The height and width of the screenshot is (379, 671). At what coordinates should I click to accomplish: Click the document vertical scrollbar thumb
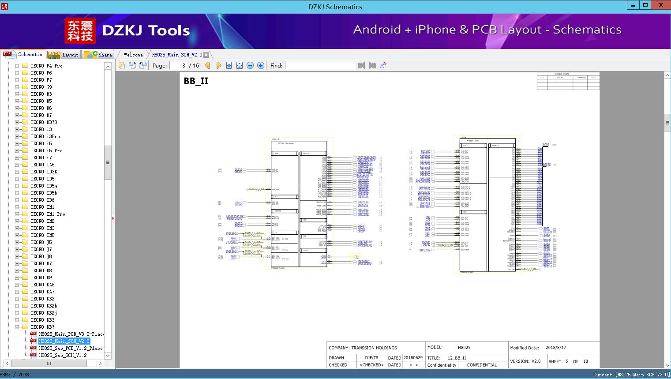coord(667,123)
